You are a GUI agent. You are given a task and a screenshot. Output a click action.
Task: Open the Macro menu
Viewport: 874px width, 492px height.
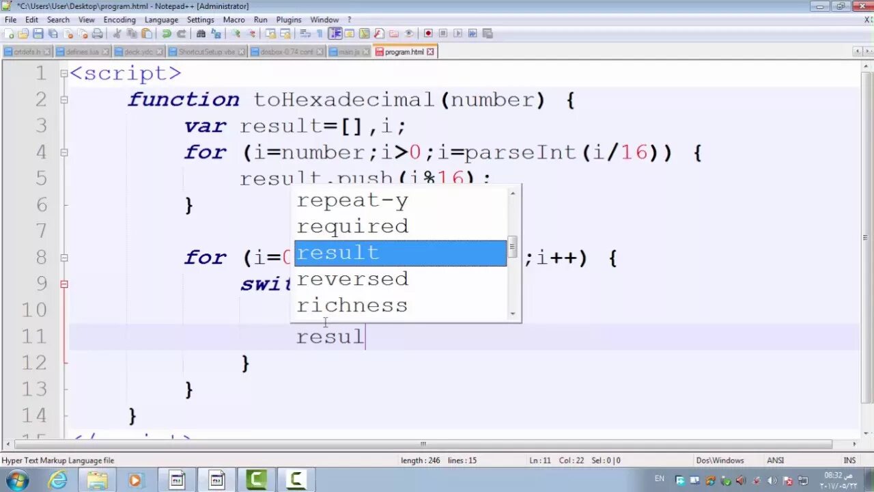(234, 20)
